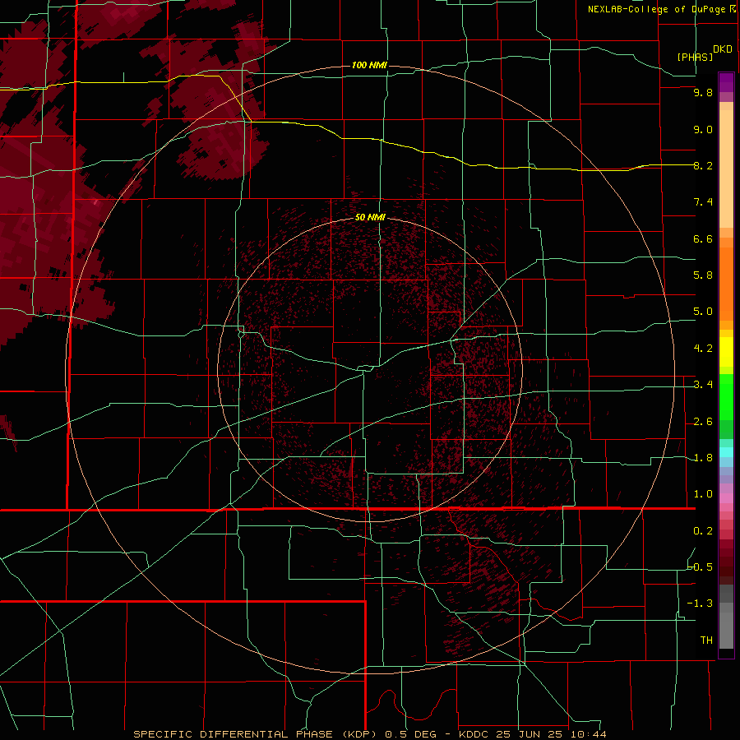Click the DKD label above the color bar
The image size is (740, 740).
(723, 49)
